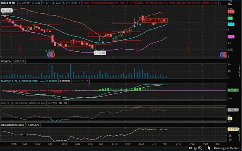242x151 pixels.
Task: Click the 5/6 date axis label
Action: pos(50,144)
